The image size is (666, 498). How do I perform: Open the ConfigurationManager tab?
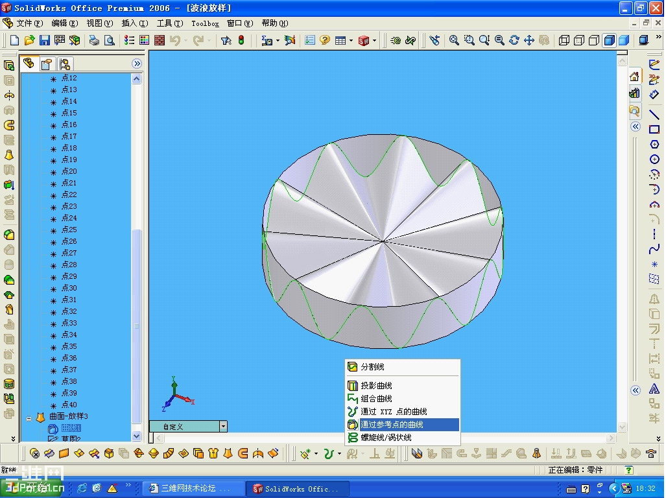click(65, 64)
